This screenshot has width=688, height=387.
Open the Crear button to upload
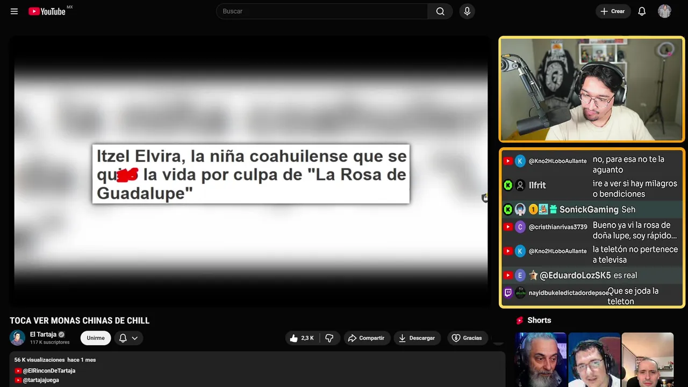coord(613,11)
